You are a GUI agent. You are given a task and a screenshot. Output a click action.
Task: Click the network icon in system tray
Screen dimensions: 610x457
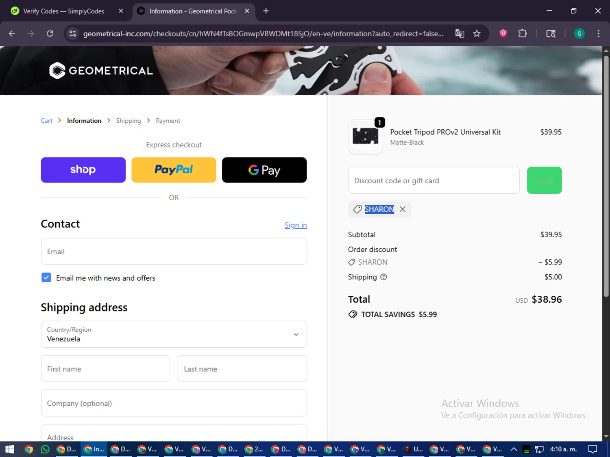point(539,449)
